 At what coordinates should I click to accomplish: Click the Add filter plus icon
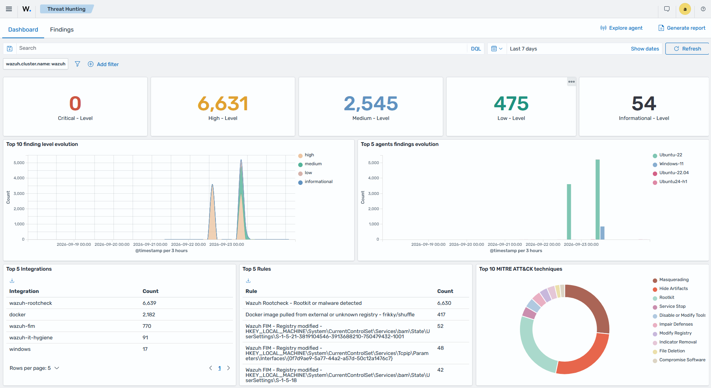pyautogui.click(x=90, y=64)
